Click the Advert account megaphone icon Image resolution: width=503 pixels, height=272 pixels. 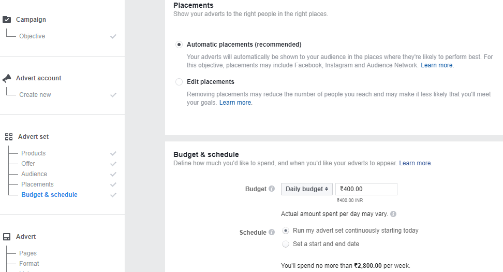[x=7, y=78]
